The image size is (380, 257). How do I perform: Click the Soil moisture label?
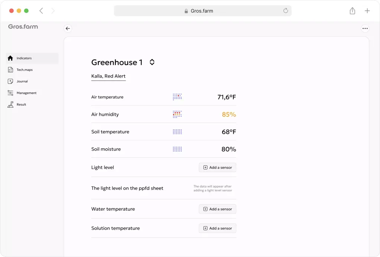(x=106, y=149)
